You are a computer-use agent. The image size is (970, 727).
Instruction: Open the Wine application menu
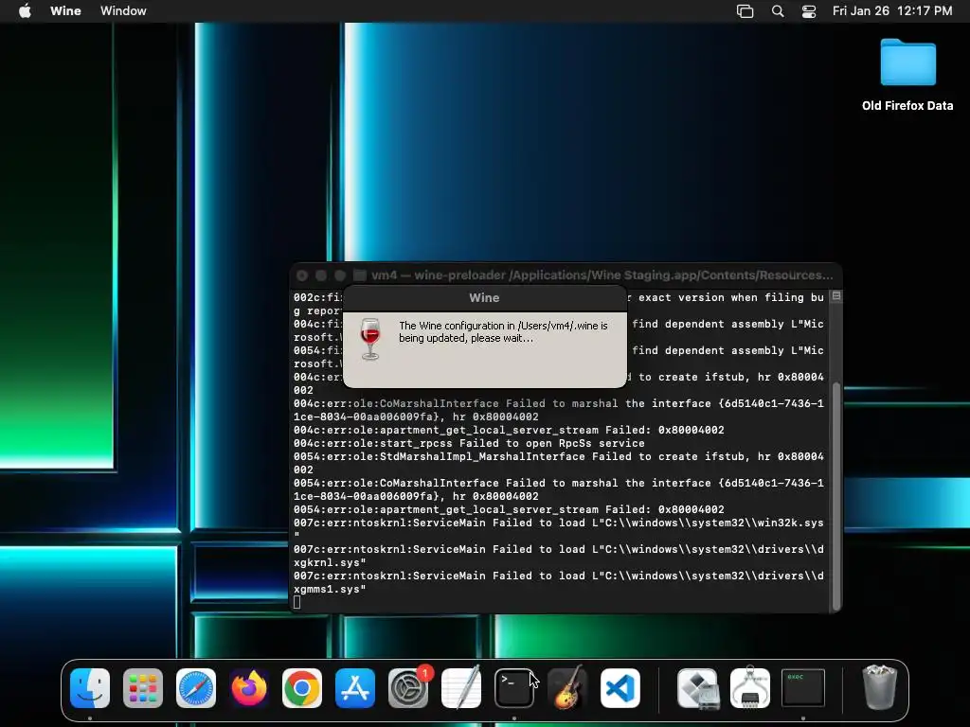point(65,11)
